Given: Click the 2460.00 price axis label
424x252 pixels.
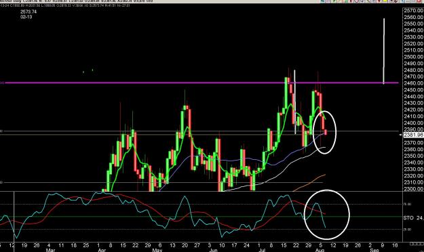Looking at the screenshot, I should (413, 83).
